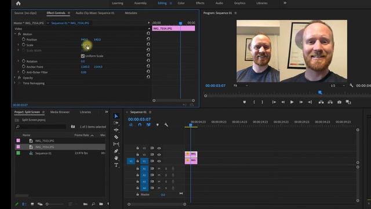Hide V1 track output eye

(x=159, y=161)
